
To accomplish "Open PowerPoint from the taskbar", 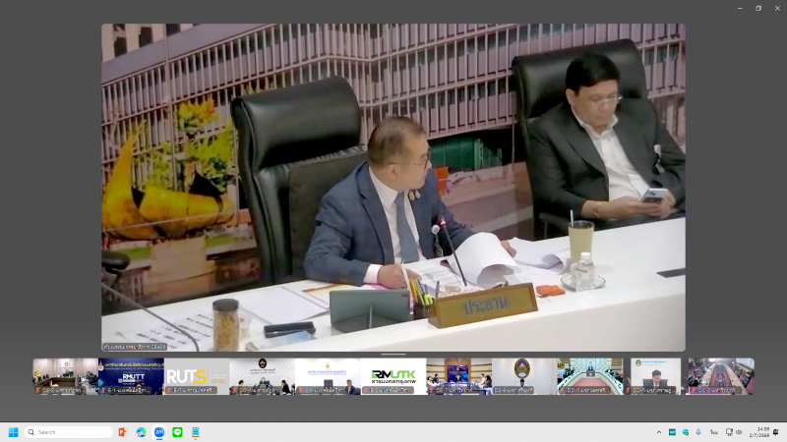I will tap(123, 432).
